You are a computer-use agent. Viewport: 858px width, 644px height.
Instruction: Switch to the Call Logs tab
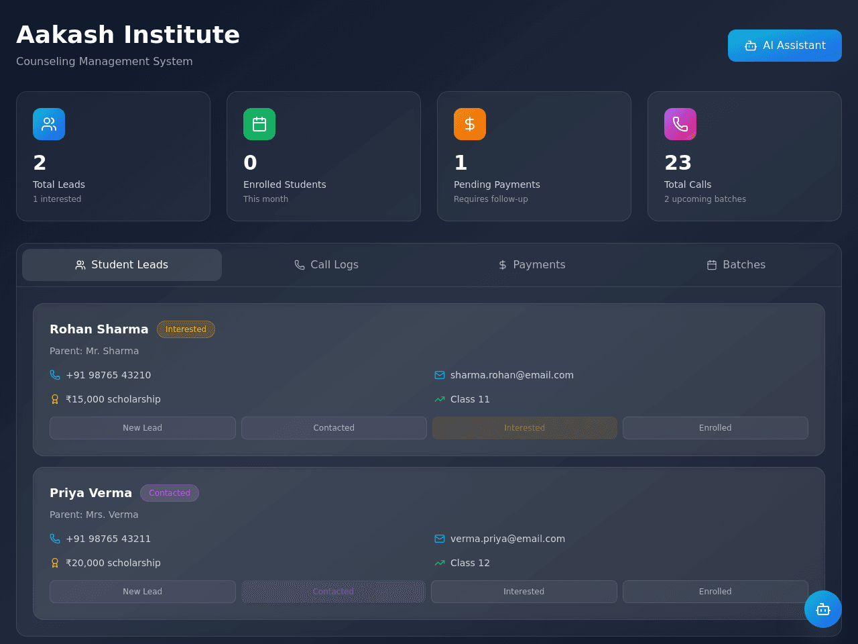(x=326, y=265)
